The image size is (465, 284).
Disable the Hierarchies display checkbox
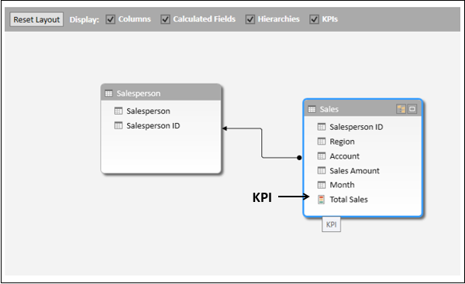pos(250,19)
